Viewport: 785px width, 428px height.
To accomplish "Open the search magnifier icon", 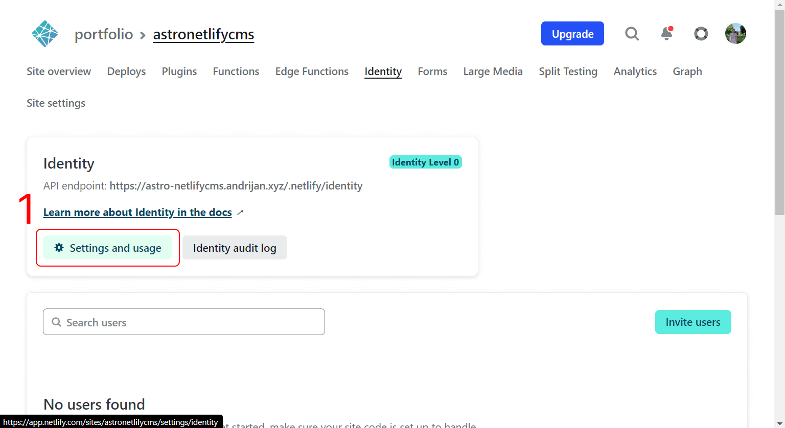I will 632,34.
